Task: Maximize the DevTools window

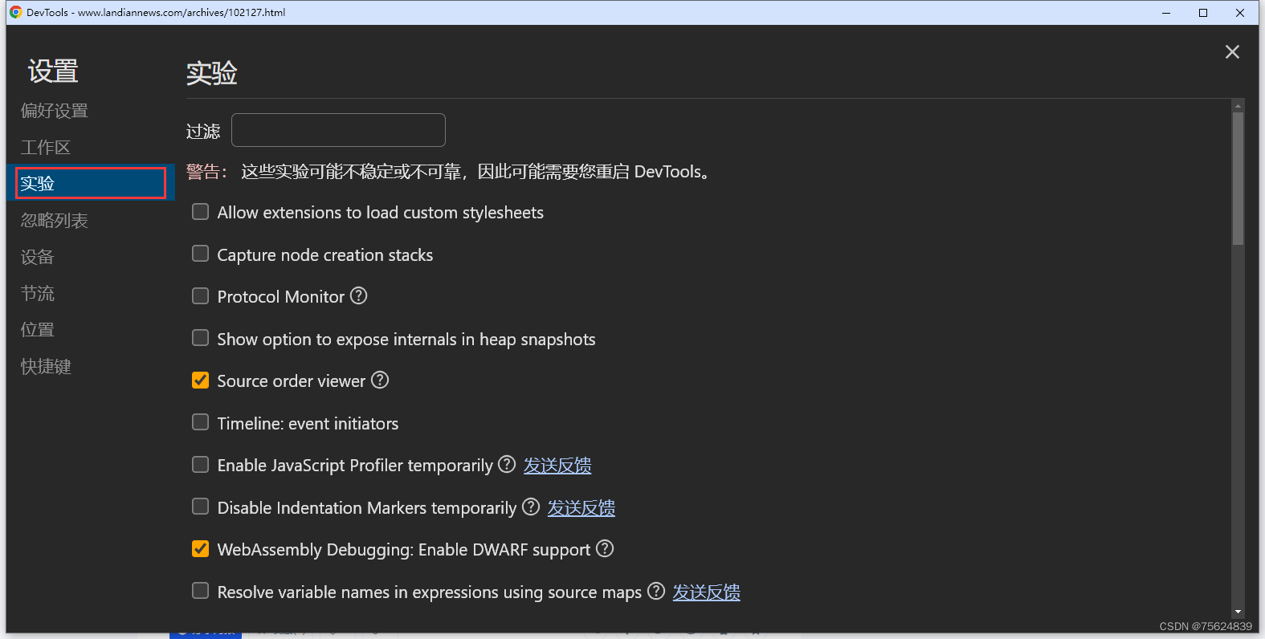Action: (1203, 13)
